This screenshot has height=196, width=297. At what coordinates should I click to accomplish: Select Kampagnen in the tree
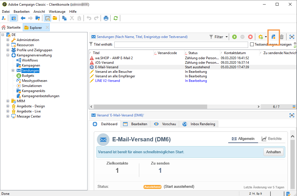pyautogui.click(x=31, y=65)
